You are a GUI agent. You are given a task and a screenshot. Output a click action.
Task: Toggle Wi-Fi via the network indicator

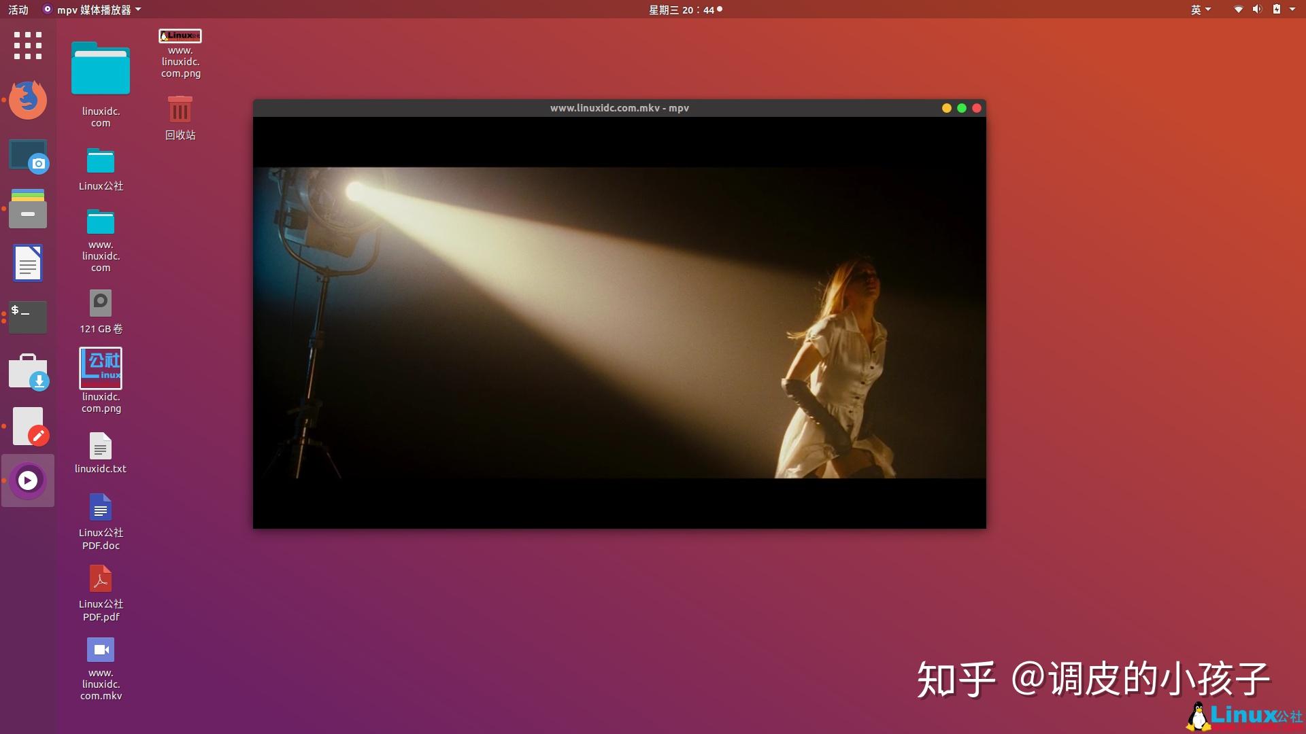pos(1238,10)
